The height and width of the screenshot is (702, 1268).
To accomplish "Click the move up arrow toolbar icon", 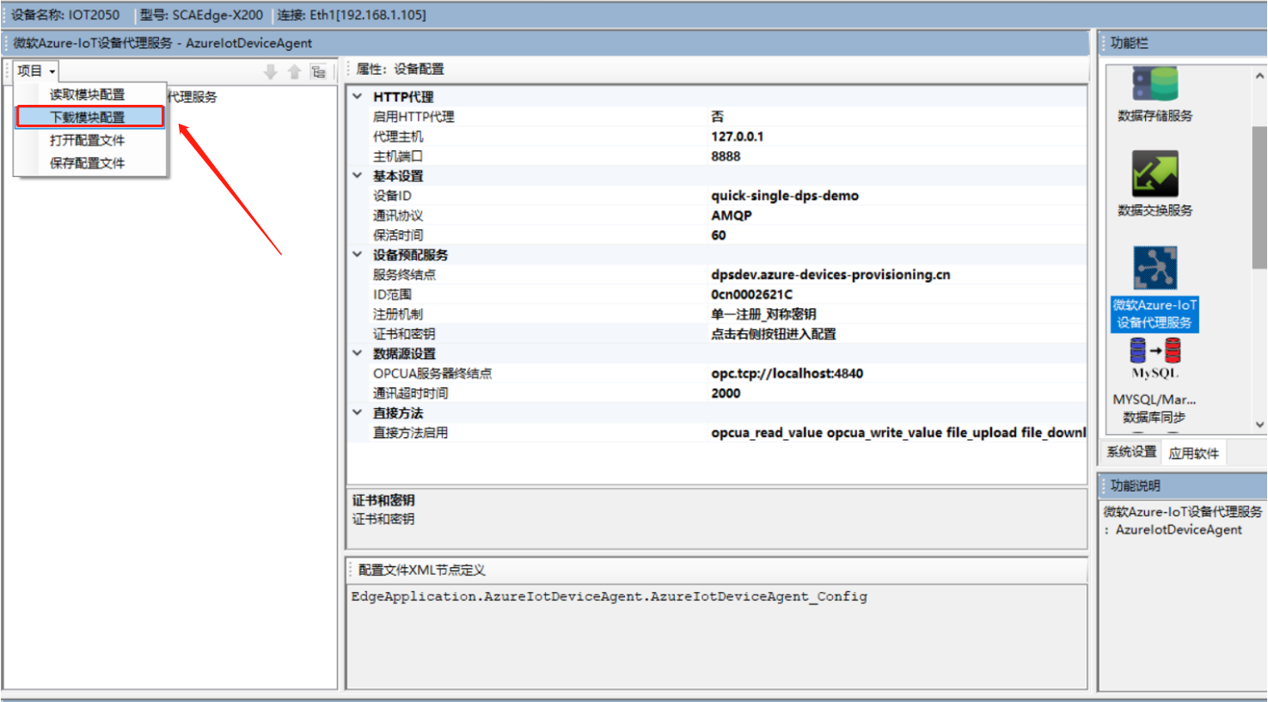I will pos(294,71).
